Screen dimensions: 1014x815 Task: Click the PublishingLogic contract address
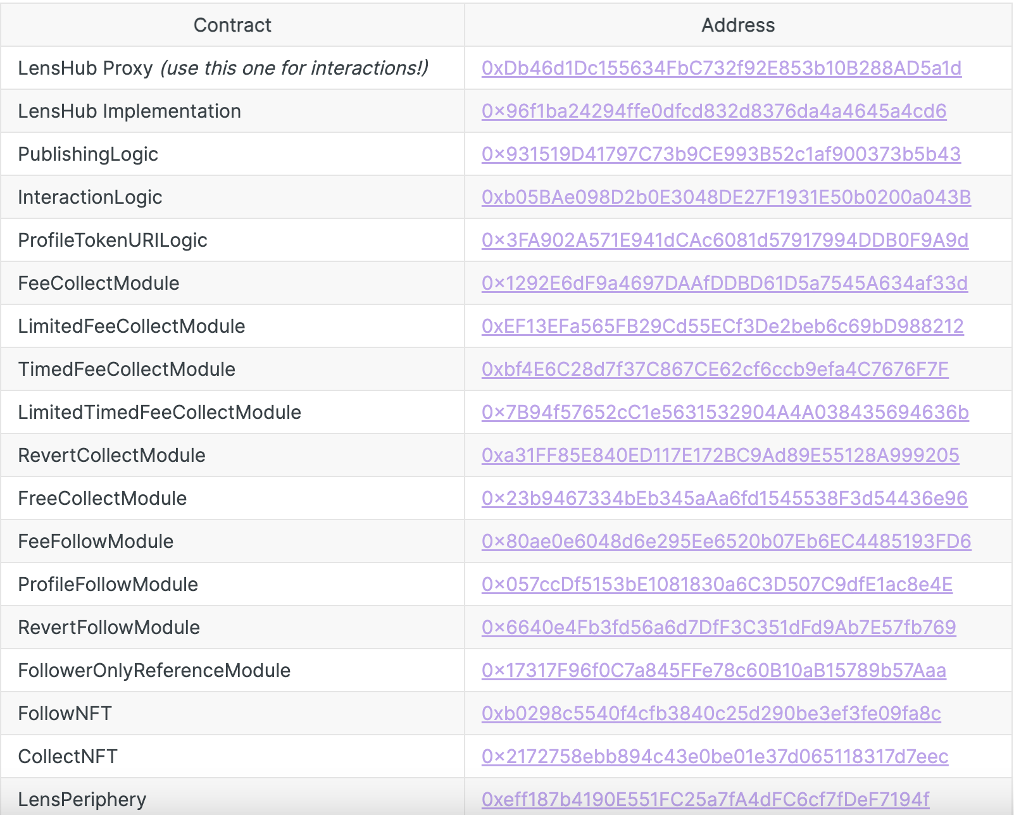pos(721,154)
